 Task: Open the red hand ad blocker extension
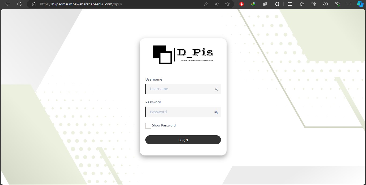pyautogui.click(x=242, y=4)
